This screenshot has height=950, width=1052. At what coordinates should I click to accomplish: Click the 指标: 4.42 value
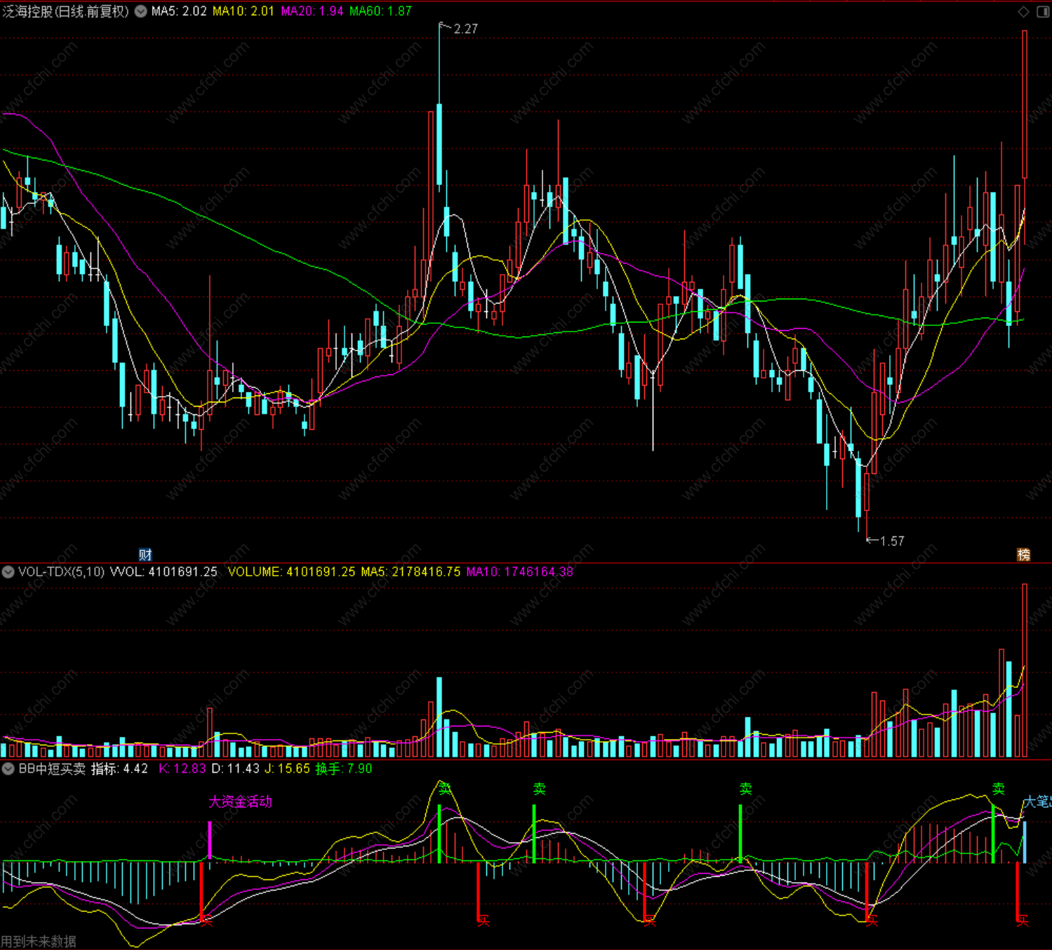(x=119, y=768)
